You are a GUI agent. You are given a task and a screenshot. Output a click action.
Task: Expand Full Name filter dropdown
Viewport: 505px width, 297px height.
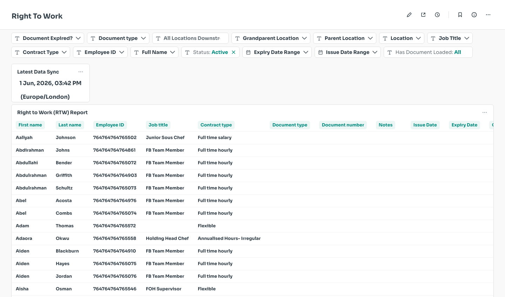[155, 52]
